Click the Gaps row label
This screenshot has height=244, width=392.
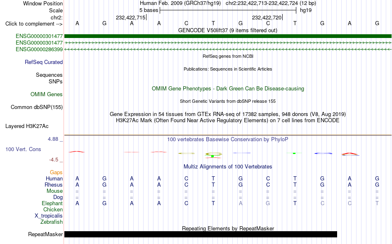pyautogui.click(x=56, y=172)
